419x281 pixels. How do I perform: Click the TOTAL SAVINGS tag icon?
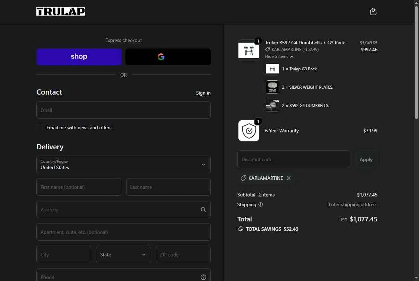tap(241, 229)
